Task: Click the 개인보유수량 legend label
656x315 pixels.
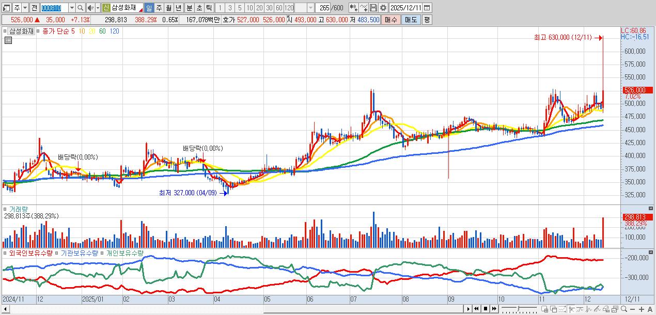Action: [124, 253]
